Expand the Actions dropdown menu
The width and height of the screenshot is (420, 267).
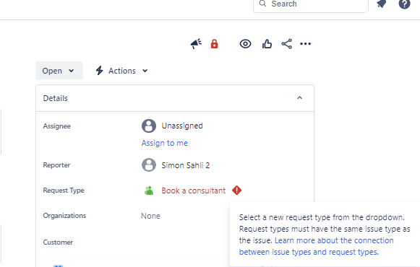122,71
